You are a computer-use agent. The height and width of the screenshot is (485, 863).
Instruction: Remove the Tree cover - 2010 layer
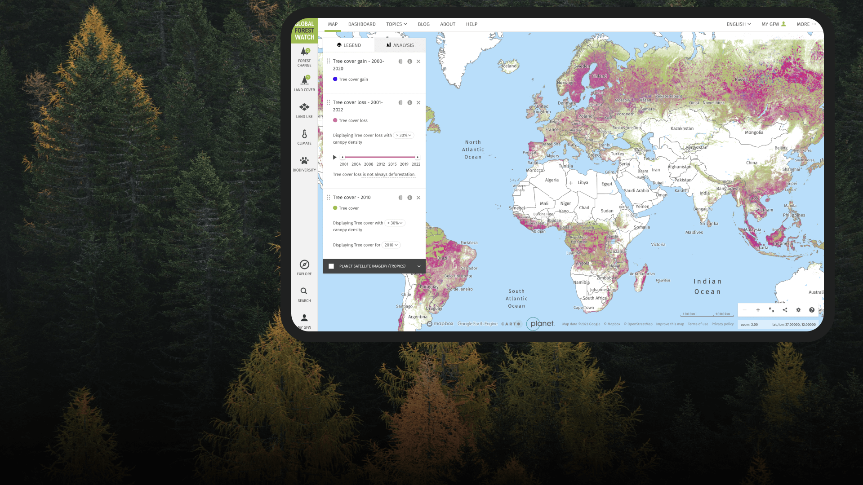[x=418, y=197]
